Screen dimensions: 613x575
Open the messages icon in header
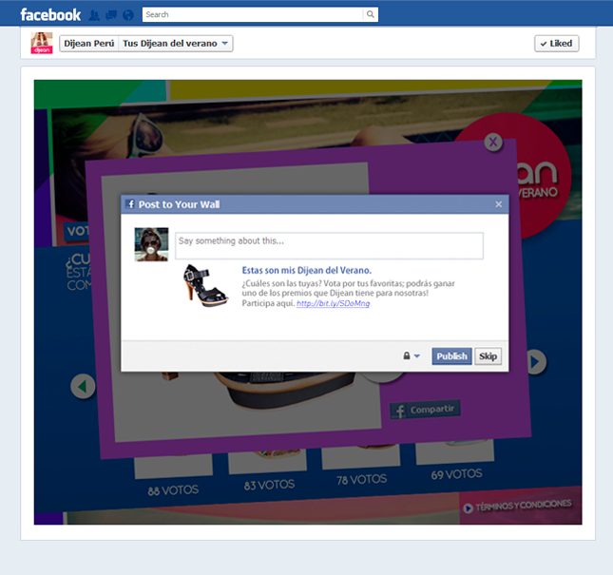(x=111, y=15)
